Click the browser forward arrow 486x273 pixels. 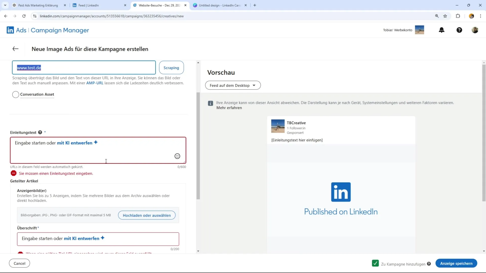pos(15,16)
